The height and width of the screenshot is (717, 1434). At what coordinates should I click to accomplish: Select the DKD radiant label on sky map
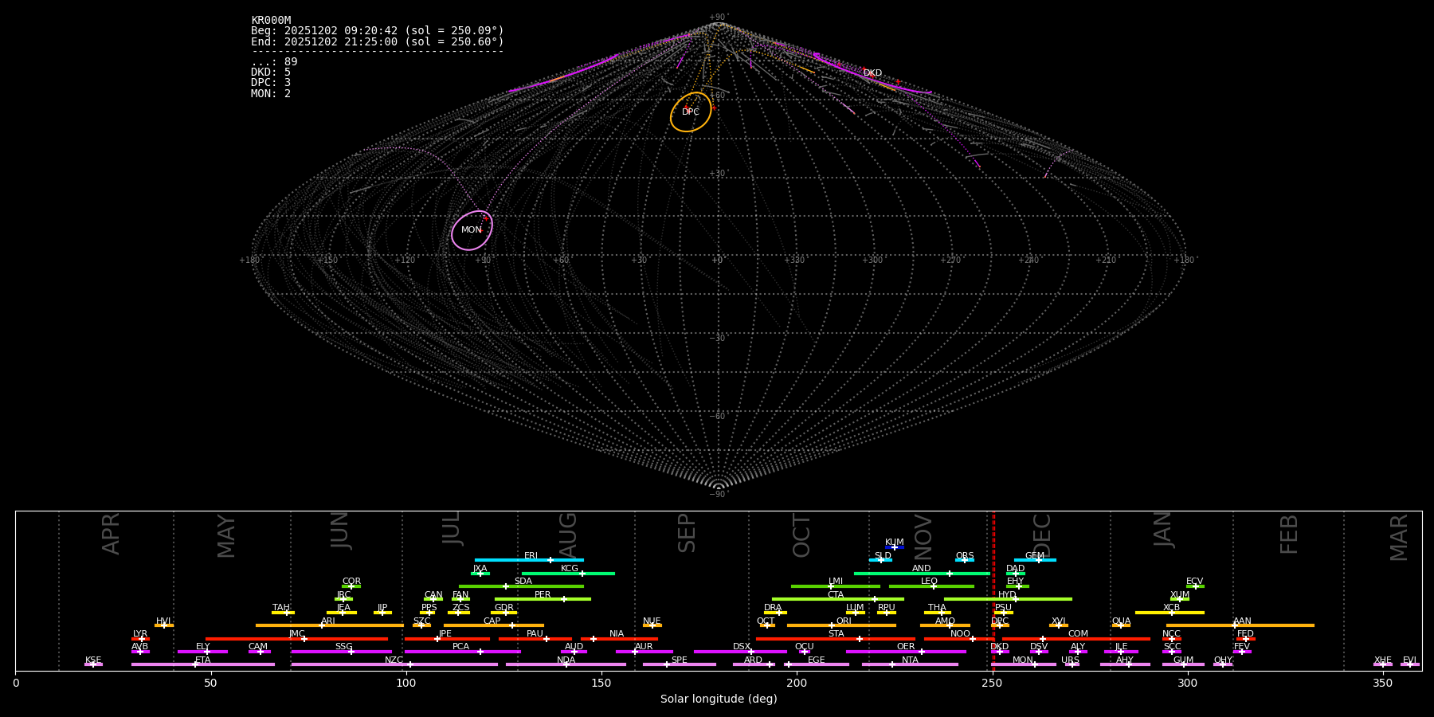pos(872,73)
